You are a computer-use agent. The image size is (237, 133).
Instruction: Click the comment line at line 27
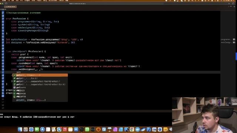click(x=23, y=13)
